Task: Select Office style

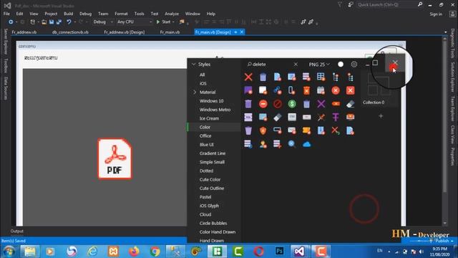Action: [x=205, y=135]
